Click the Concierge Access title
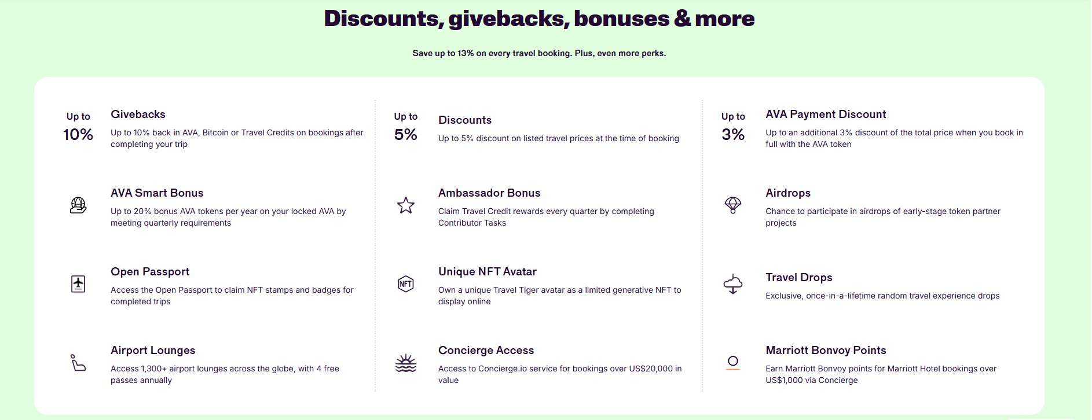The image size is (1092, 420). coord(486,351)
